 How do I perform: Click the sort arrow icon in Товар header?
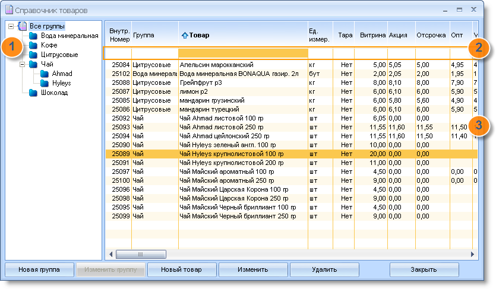[185, 36]
